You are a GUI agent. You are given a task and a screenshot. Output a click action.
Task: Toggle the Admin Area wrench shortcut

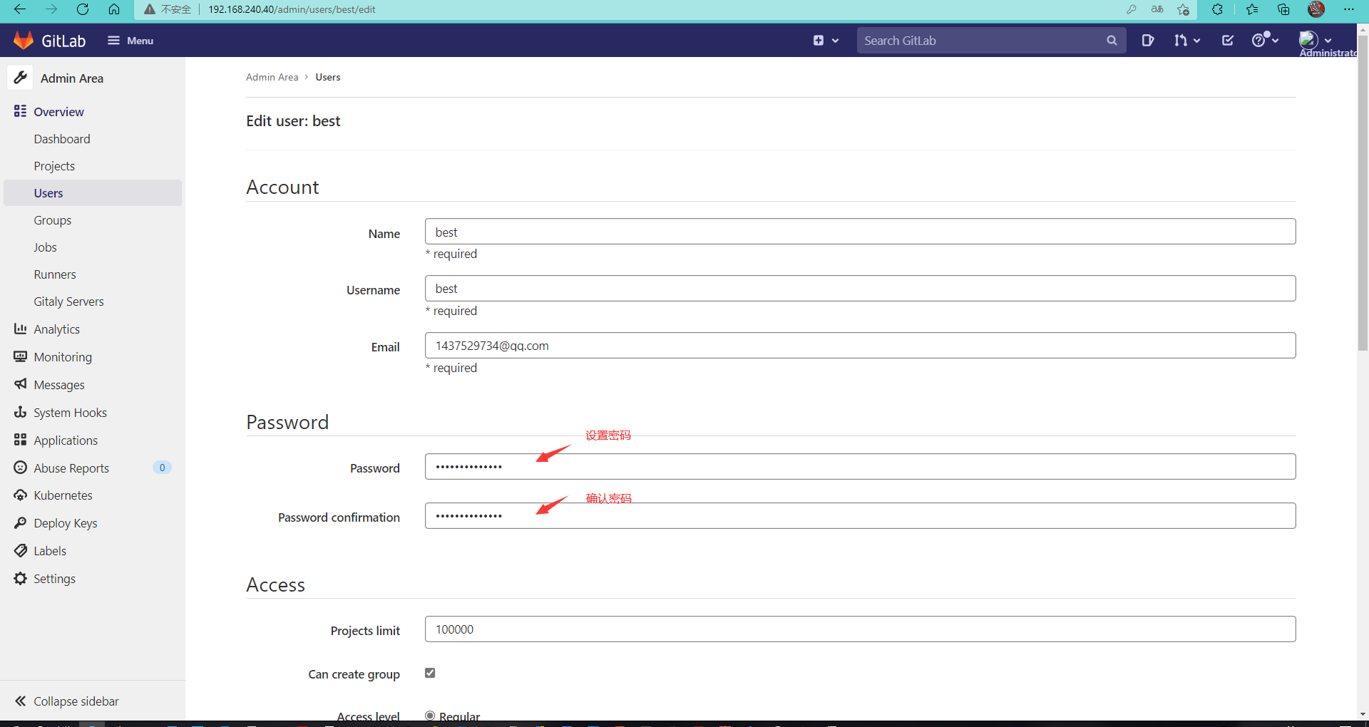coord(21,77)
